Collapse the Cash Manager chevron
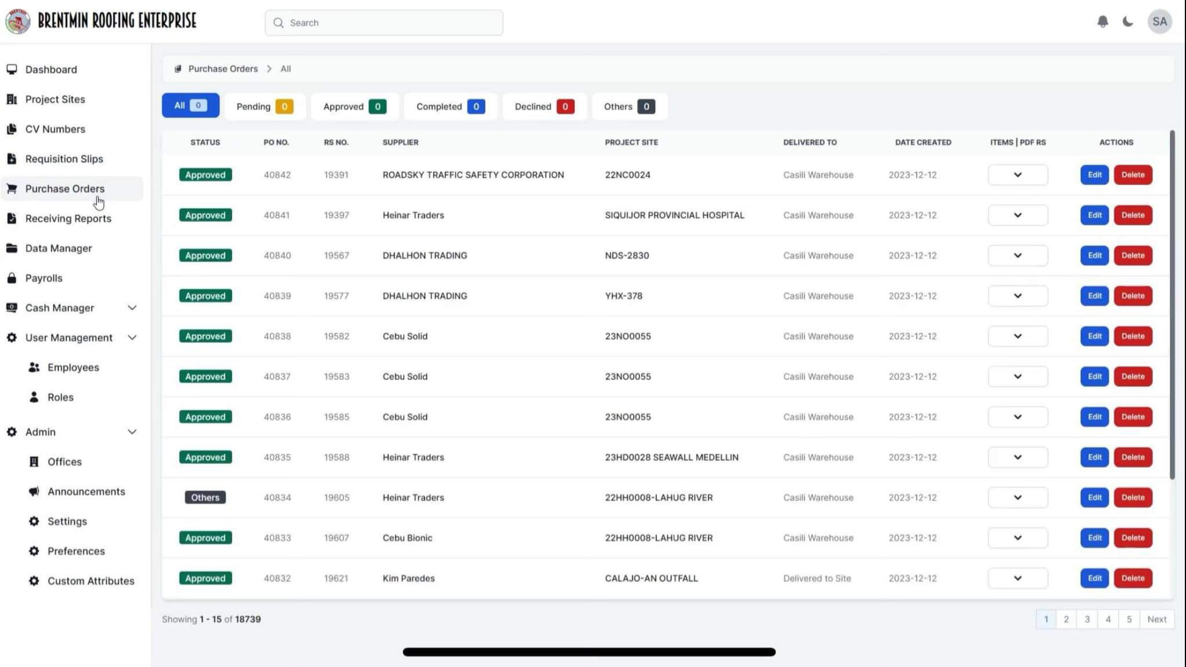 [x=132, y=308]
